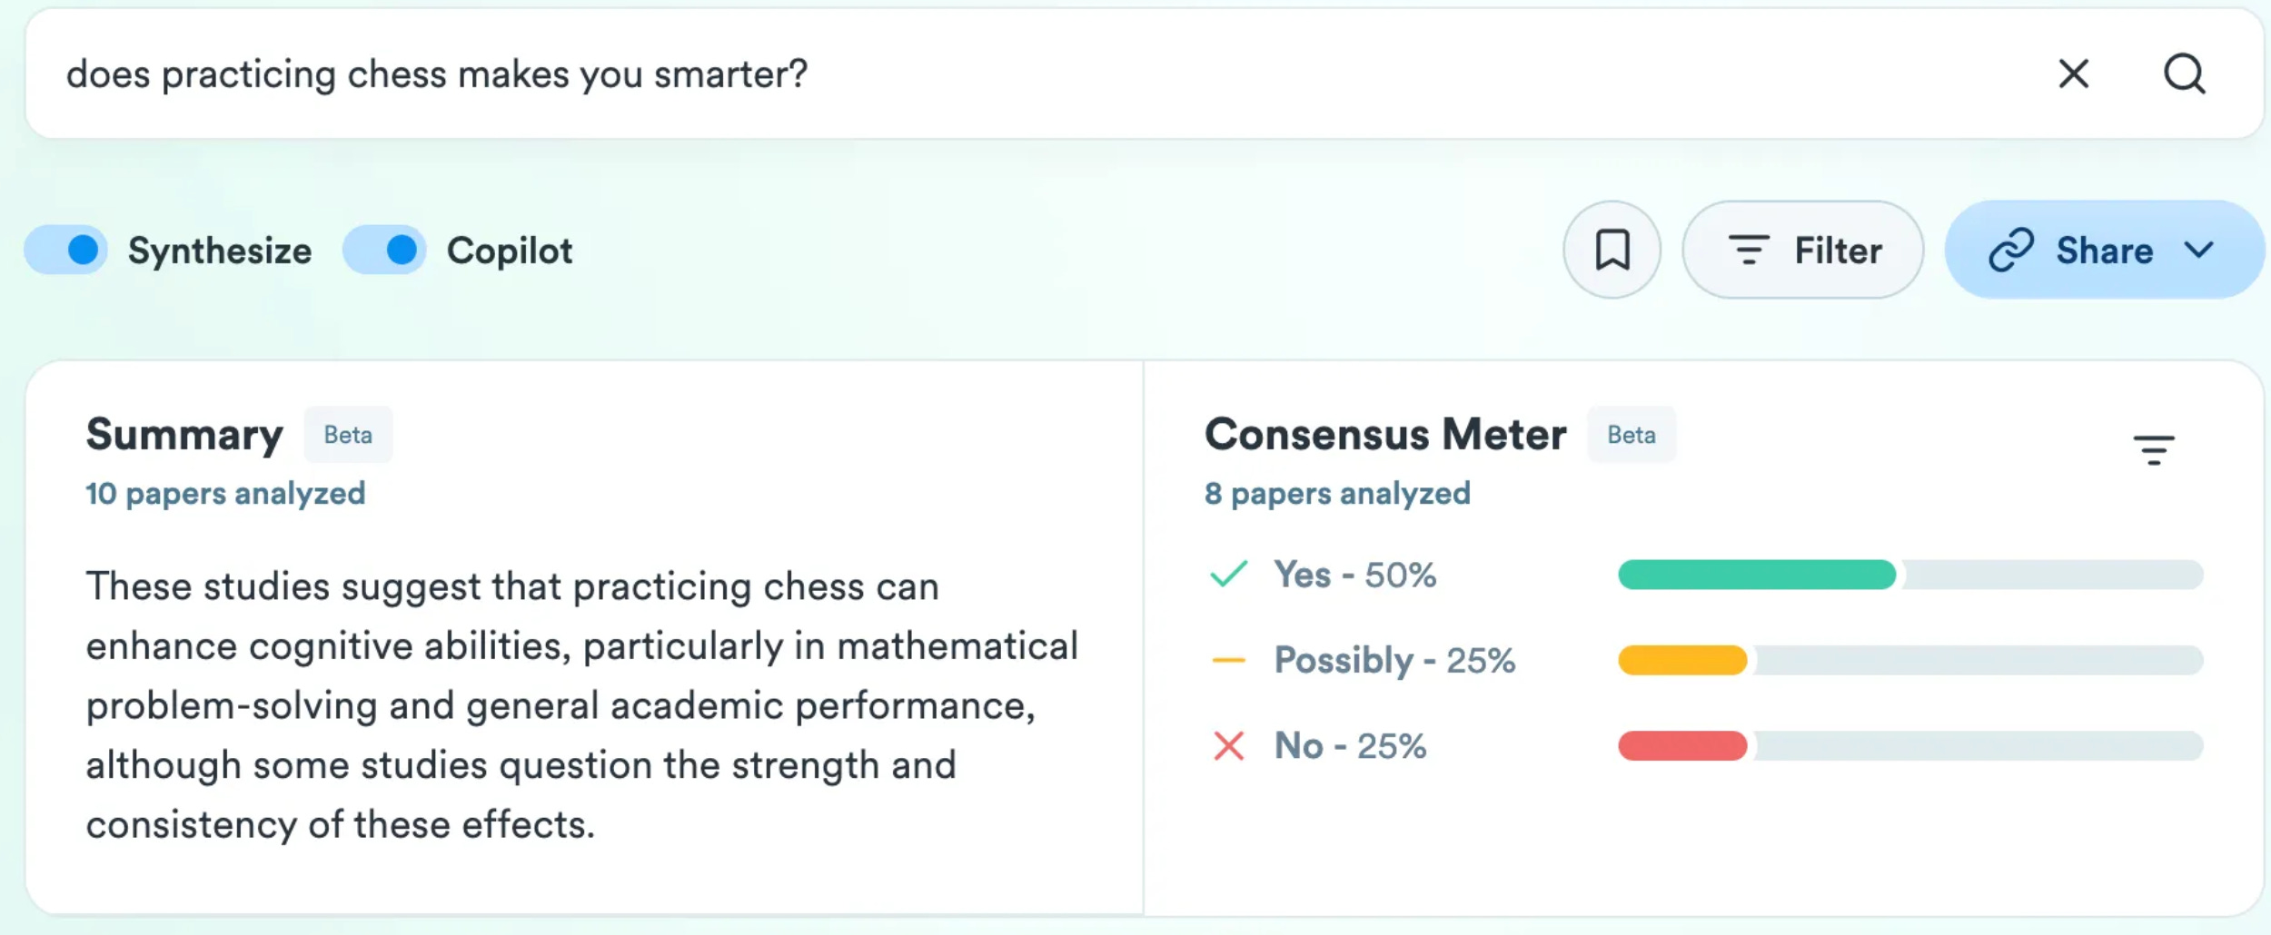Click the red No cross icon
Screen dimensions: 2271x935
tap(1229, 746)
